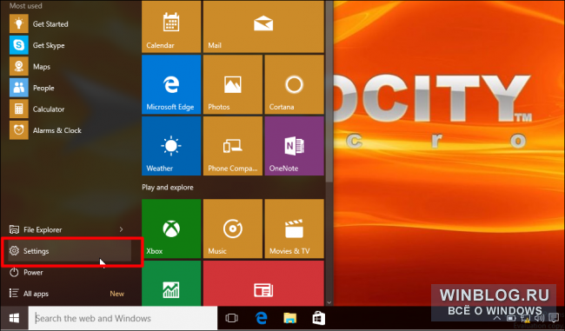
Task: Launch Microsoft Edge tile
Action: tap(171, 84)
